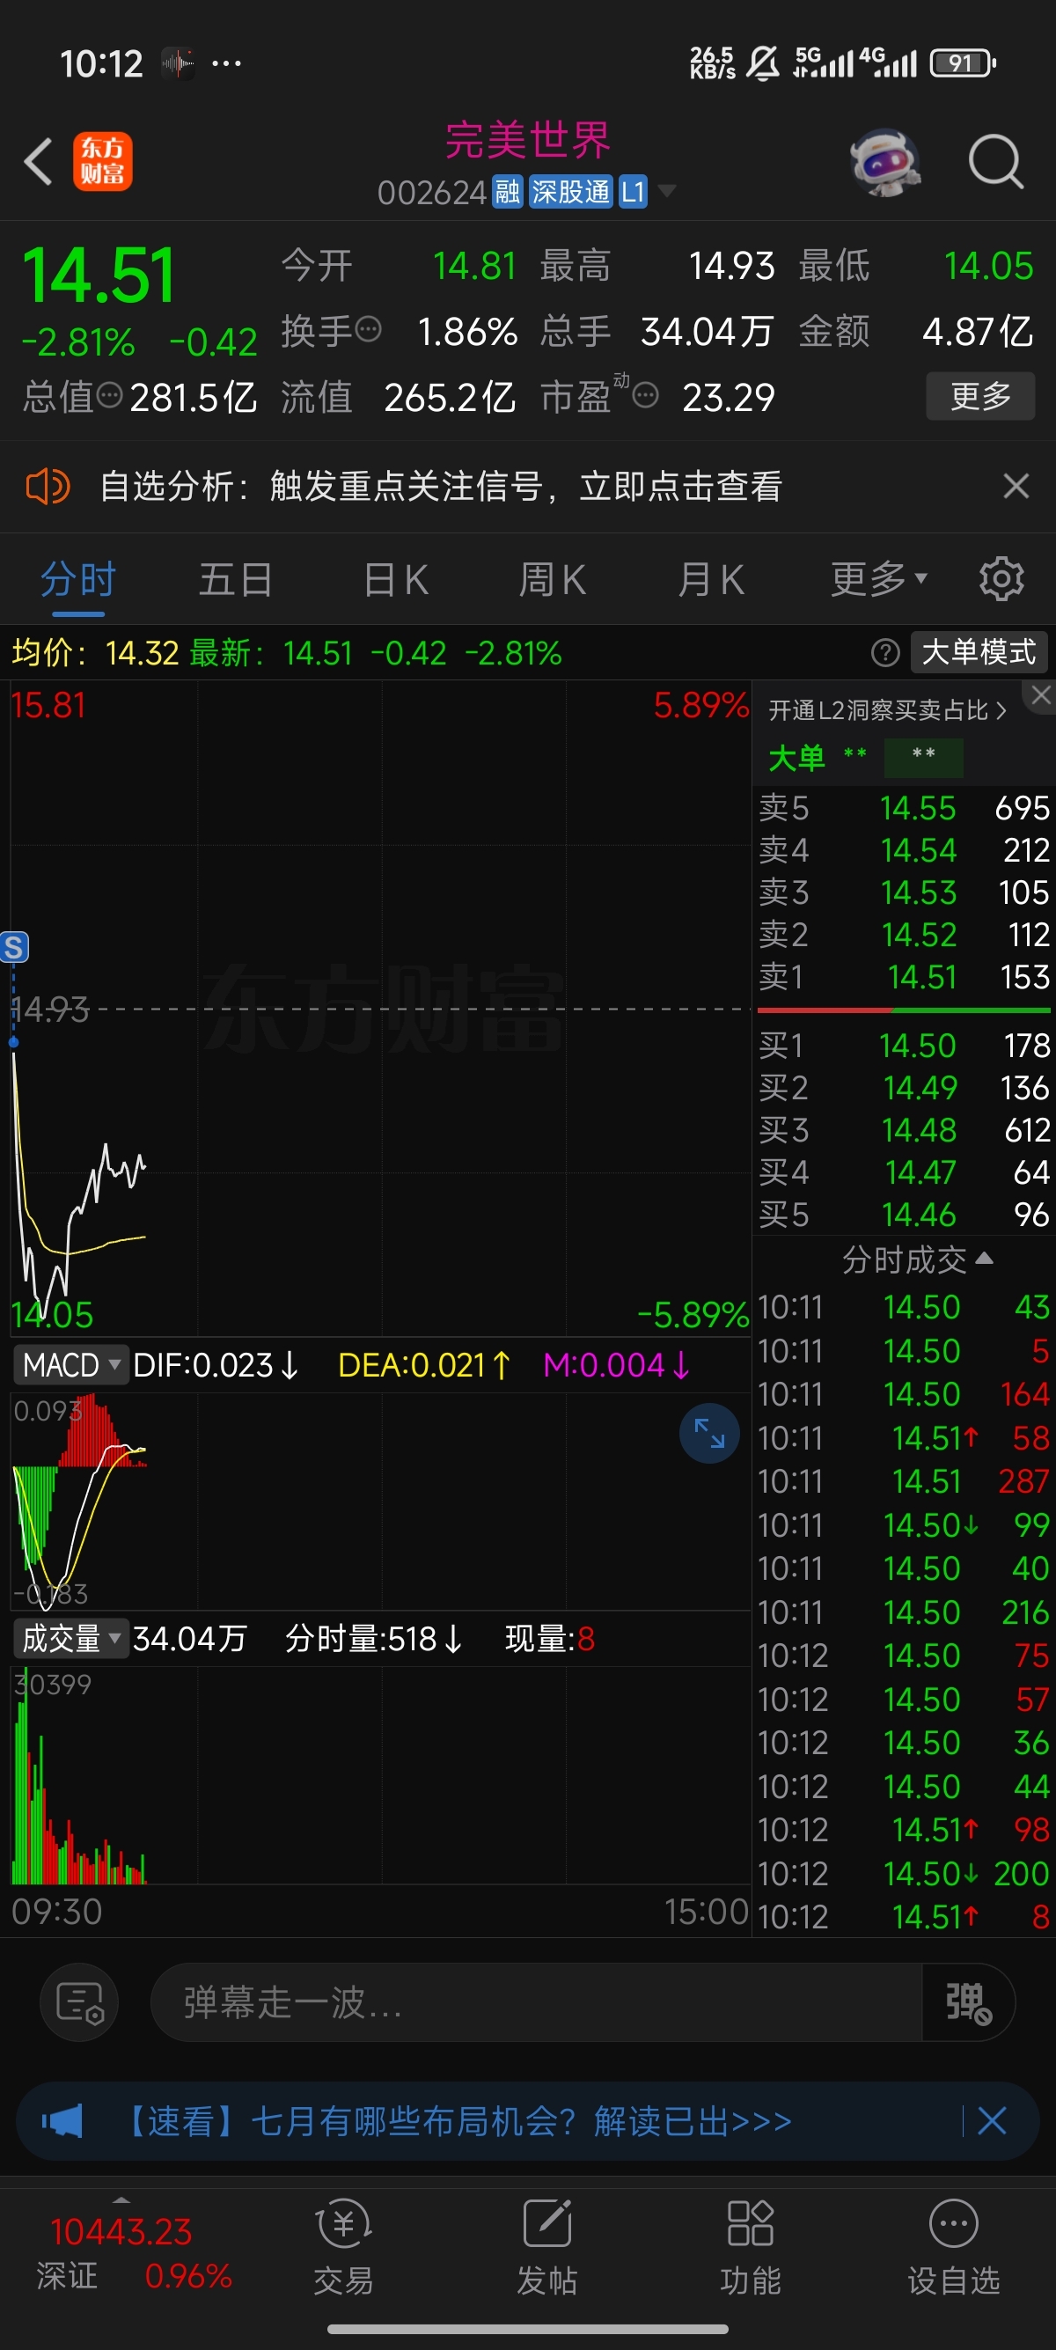This screenshot has height=2350, width=1056.
Task: Expand chart to fullscreen icon
Action: (708, 1433)
